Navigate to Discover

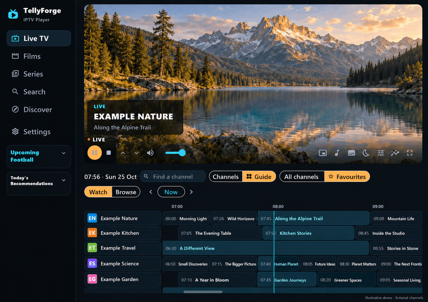click(x=39, y=110)
